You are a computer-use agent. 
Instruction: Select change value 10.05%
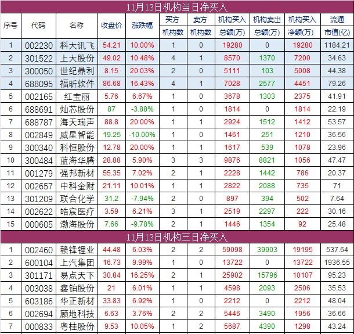(142, 326)
